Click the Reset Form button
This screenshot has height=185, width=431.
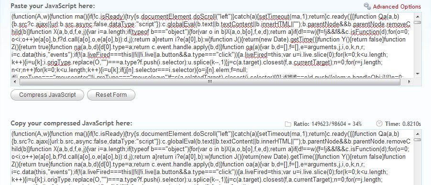(x=111, y=95)
